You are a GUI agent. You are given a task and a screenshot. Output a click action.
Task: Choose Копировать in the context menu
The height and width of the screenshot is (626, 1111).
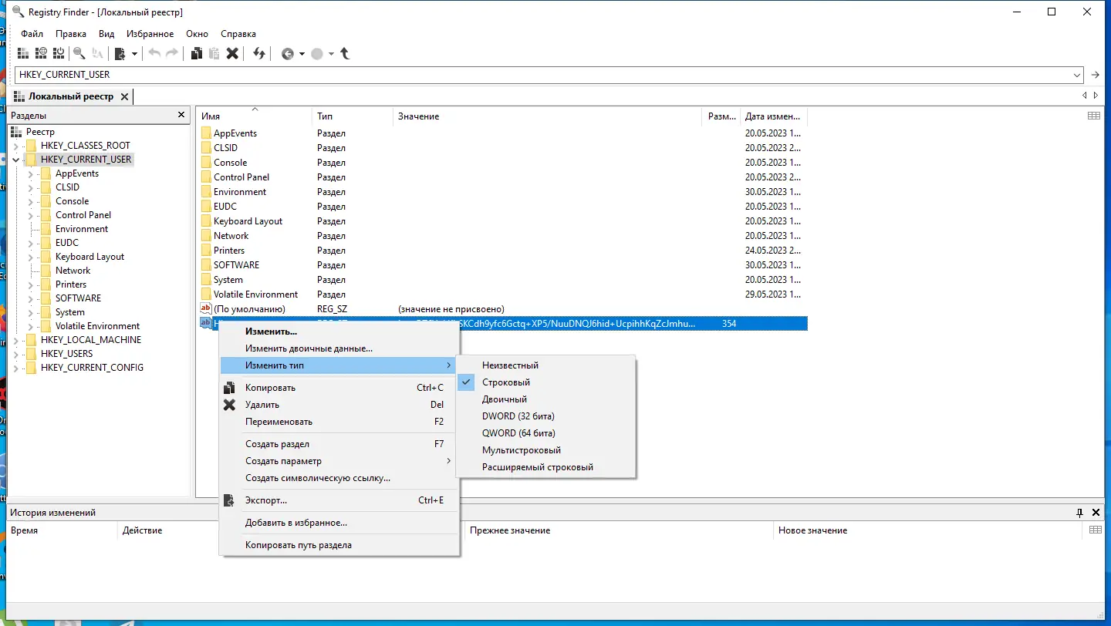[x=339, y=388]
